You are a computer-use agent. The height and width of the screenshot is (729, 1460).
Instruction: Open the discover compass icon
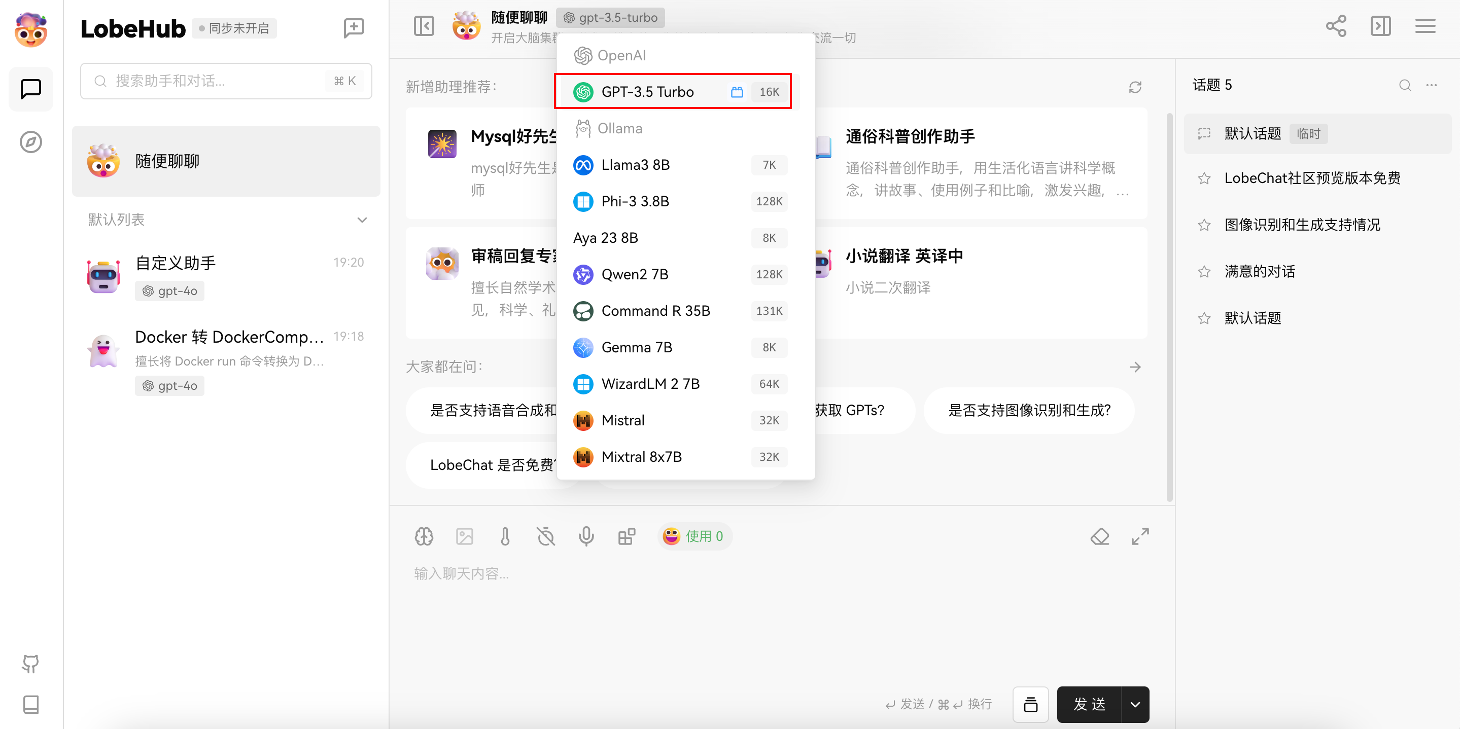click(30, 141)
